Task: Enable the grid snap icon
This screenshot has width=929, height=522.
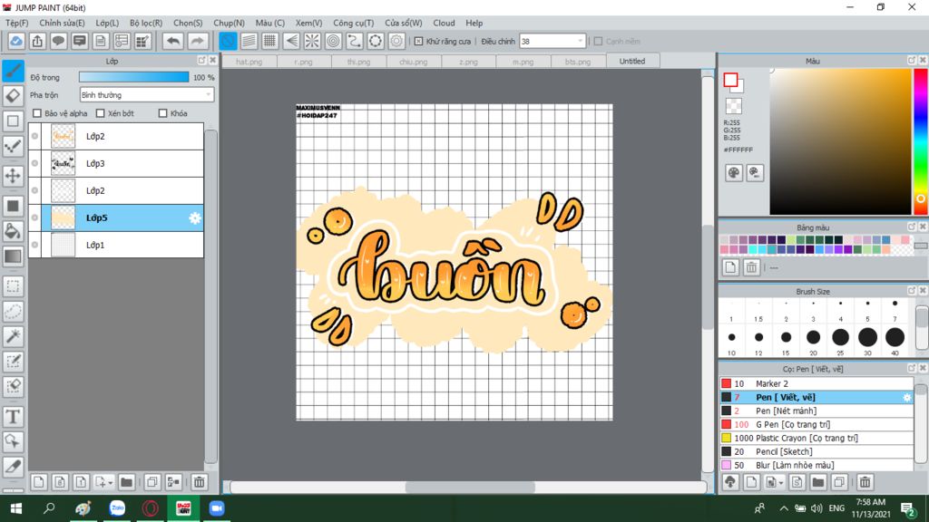Action: (x=269, y=41)
